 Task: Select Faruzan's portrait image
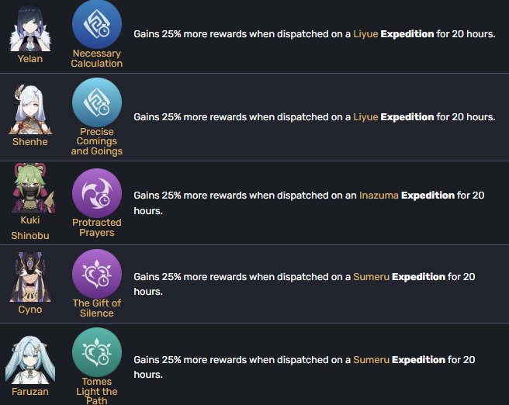coord(30,358)
